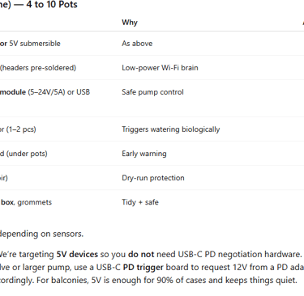Click the 'Tidy + safe' cell
The height and width of the screenshot is (296, 304).
(x=140, y=202)
